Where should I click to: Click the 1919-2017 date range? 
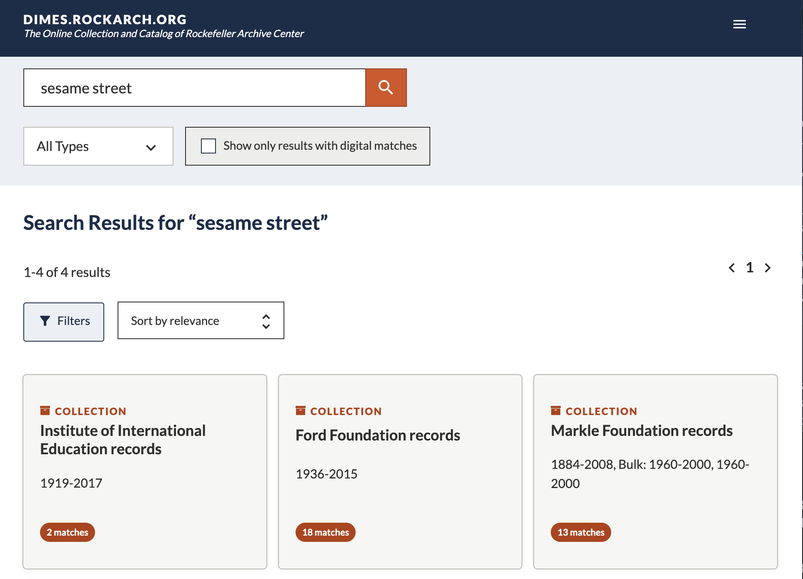pos(71,483)
